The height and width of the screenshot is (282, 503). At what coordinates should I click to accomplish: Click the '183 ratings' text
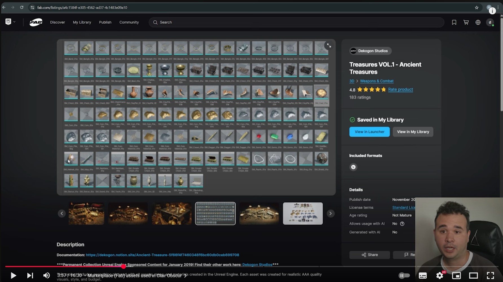(x=360, y=97)
